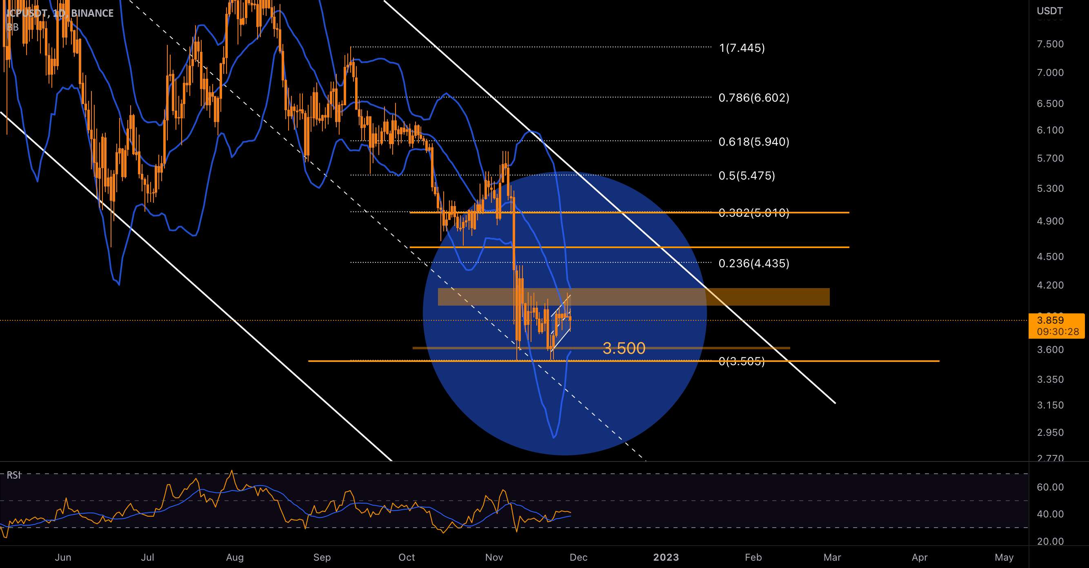Click the 6.100 price axis value

click(1050, 130)
